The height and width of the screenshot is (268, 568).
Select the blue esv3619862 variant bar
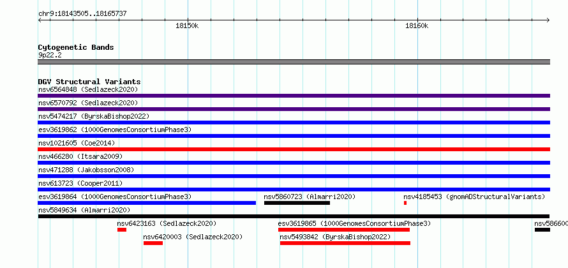point(294,136)
